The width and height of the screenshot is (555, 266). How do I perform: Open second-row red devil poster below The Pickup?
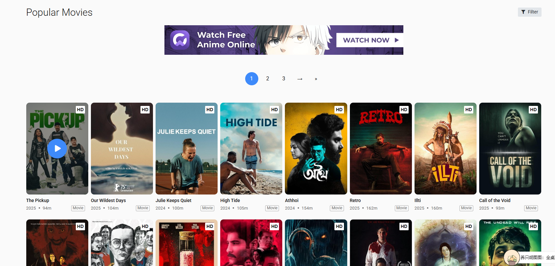pyautogui.click(x=57, y=243)
